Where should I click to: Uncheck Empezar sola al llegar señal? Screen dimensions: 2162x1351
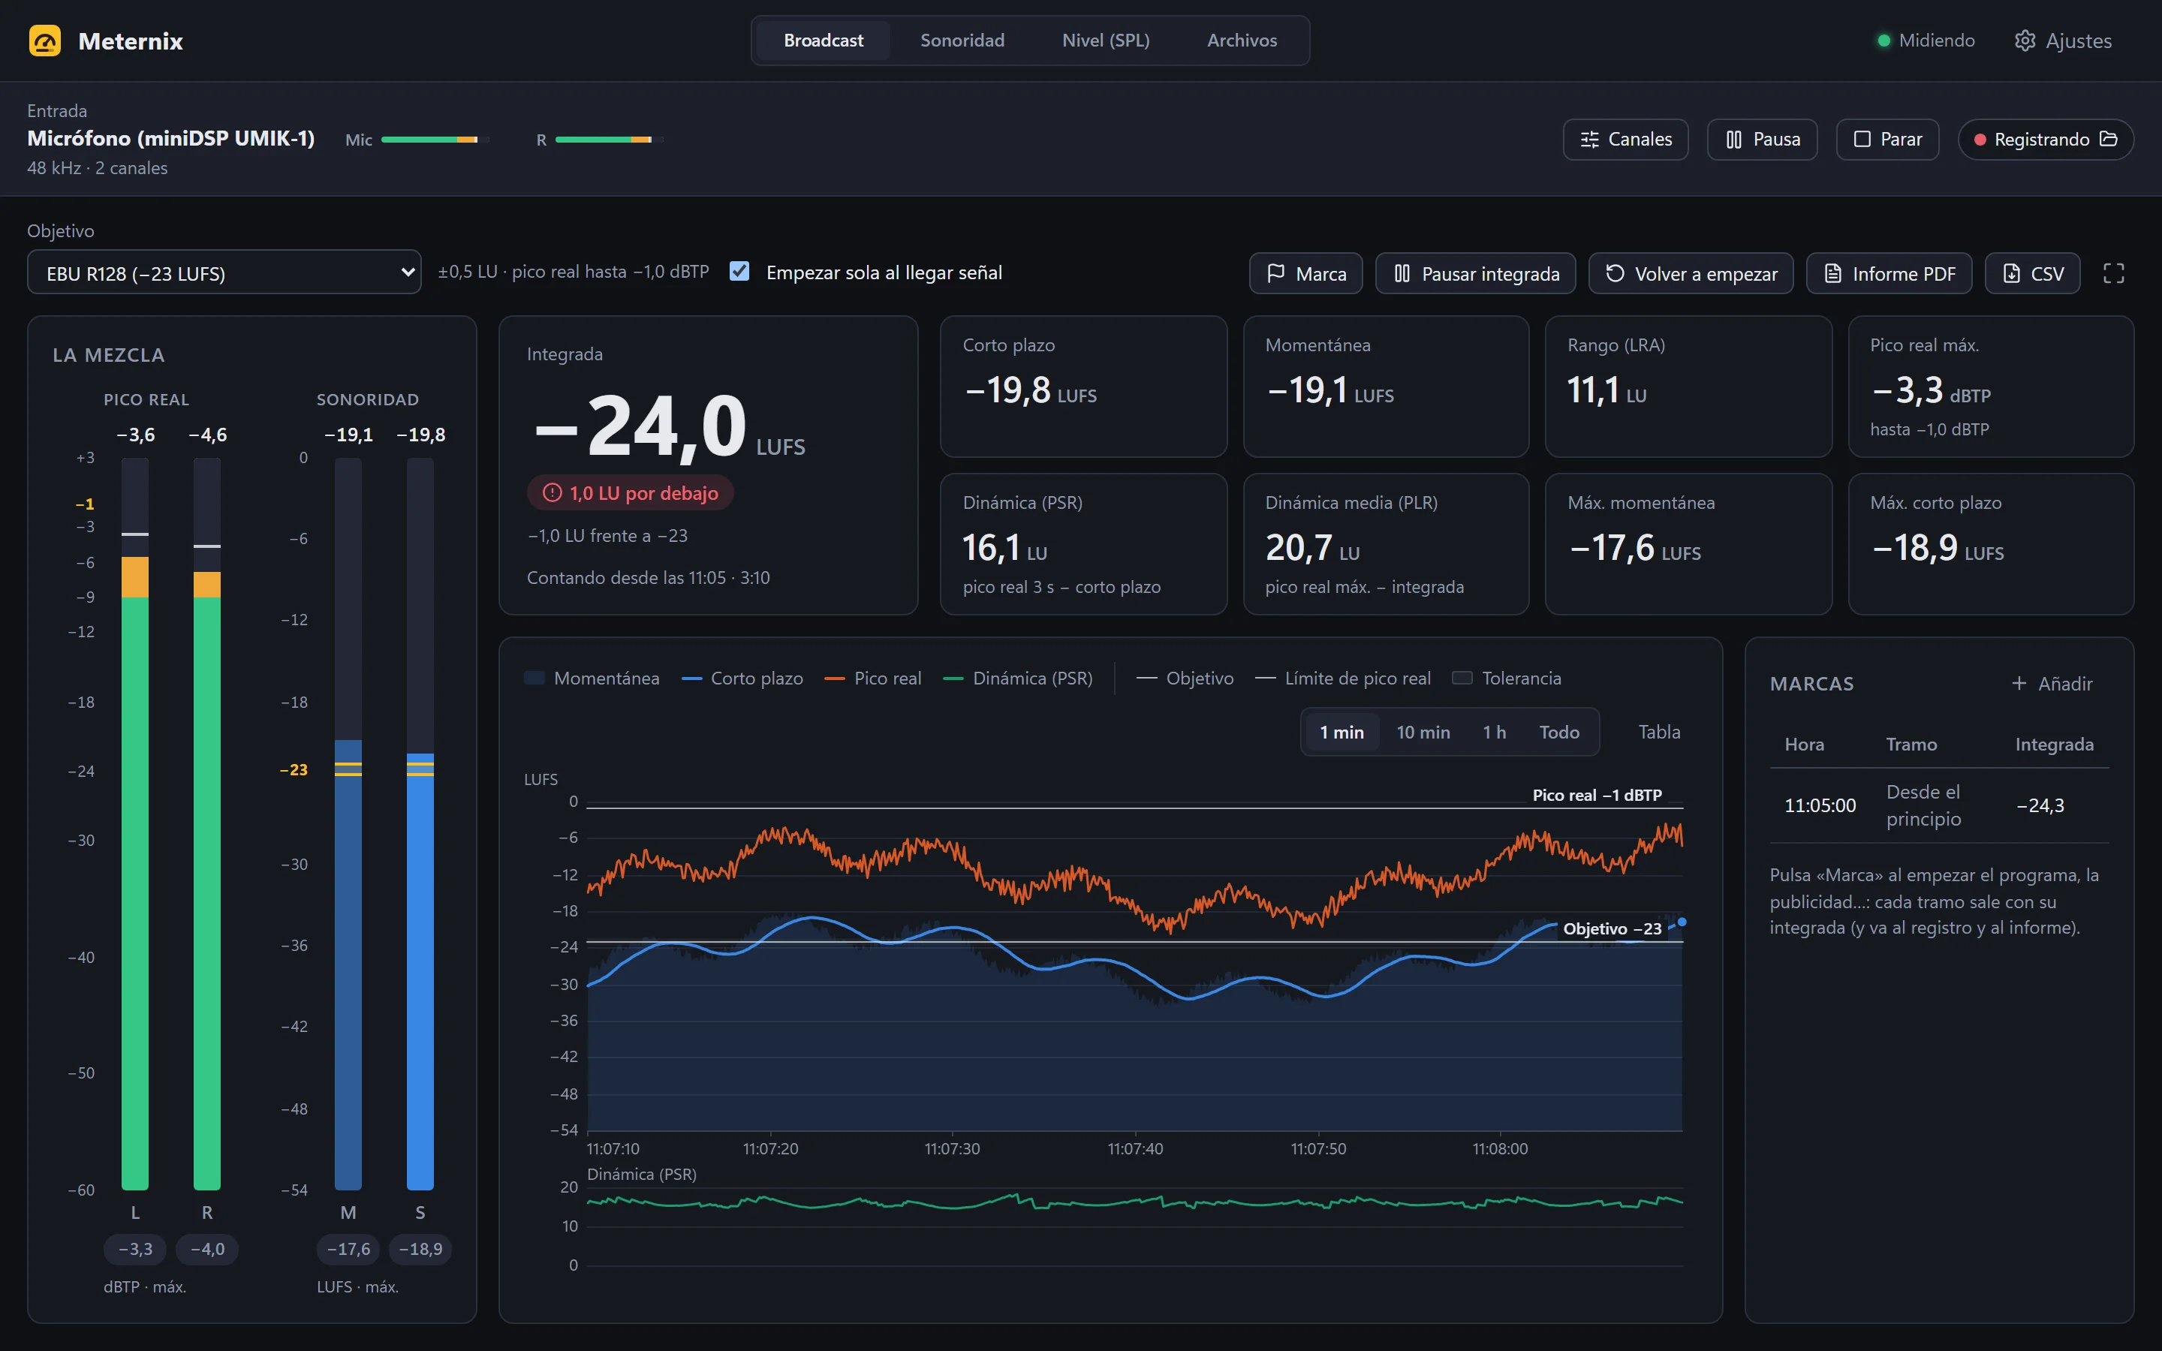point(739,272)
